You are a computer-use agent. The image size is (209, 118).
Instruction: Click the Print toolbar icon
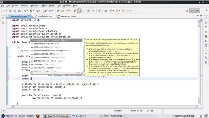point(19,11)
